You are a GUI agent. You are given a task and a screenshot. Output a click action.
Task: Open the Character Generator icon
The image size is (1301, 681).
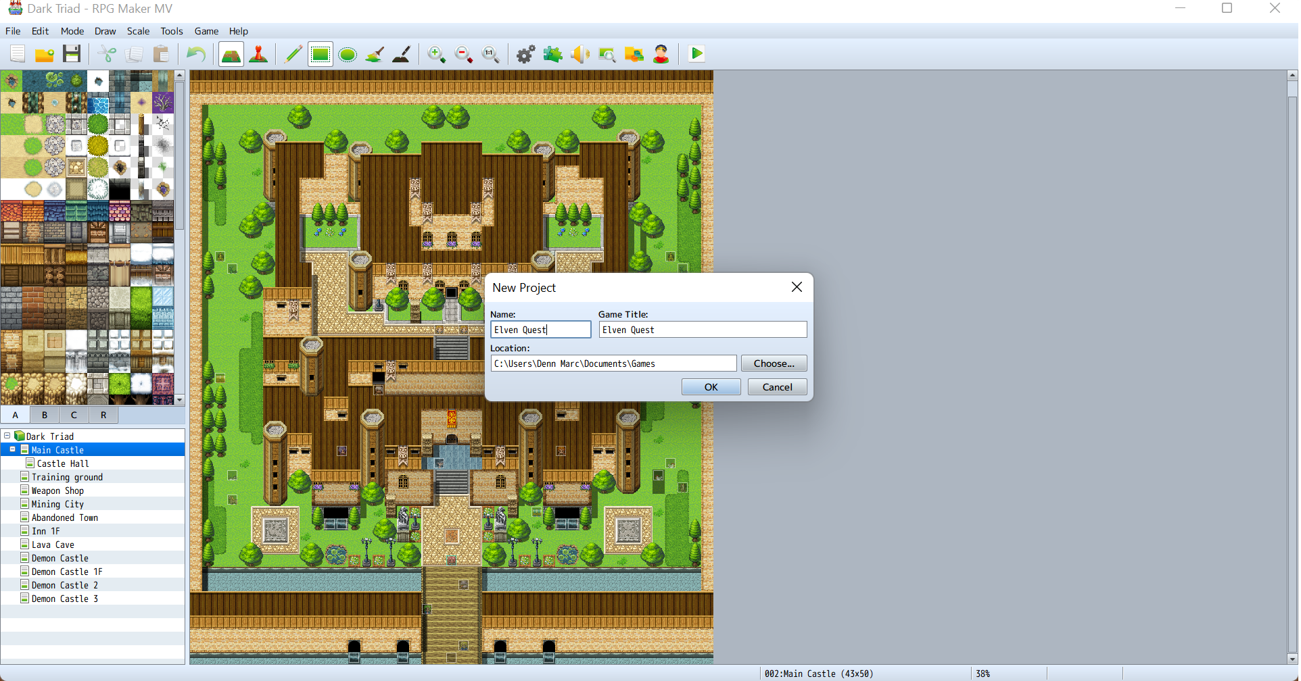click(661, 54)
